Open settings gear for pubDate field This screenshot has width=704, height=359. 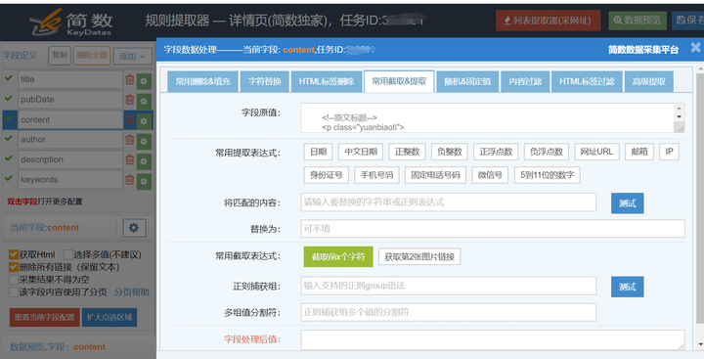coord(144,101)
